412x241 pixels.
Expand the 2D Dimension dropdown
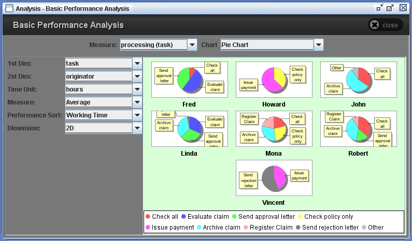click(137, 128)
